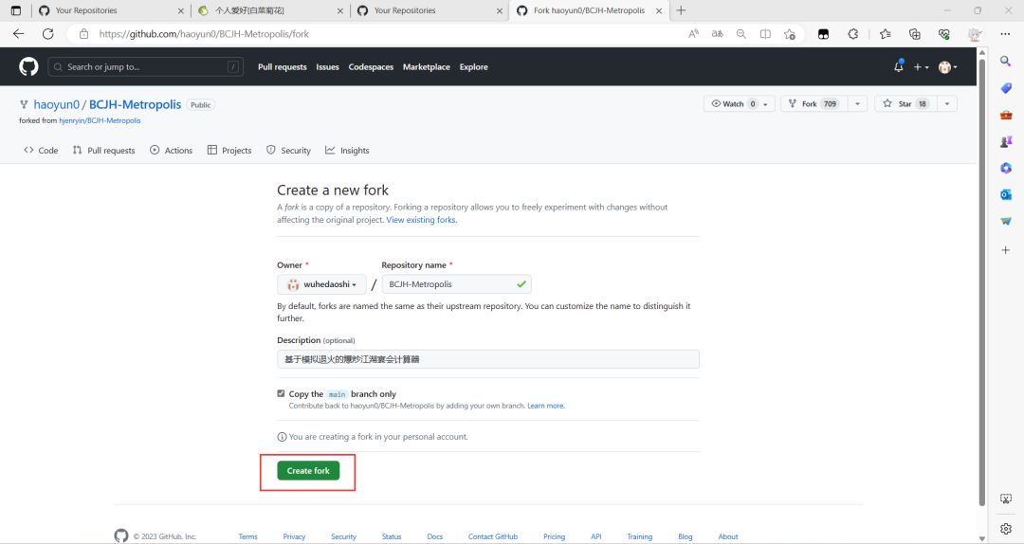Open the Terms footer link
The image size is (1024, 544).
247,536
